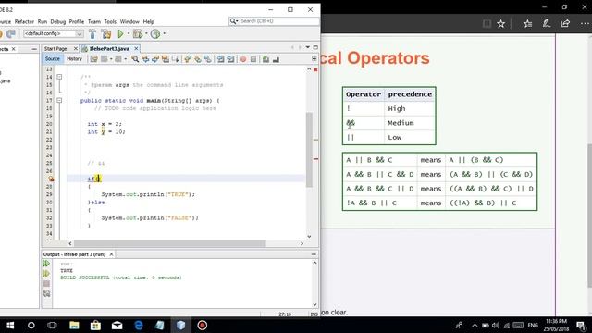Screen dimensions: 592x333
Task: Open the Refactor menu
Action: pyautogui.click(x=24, y=21)
